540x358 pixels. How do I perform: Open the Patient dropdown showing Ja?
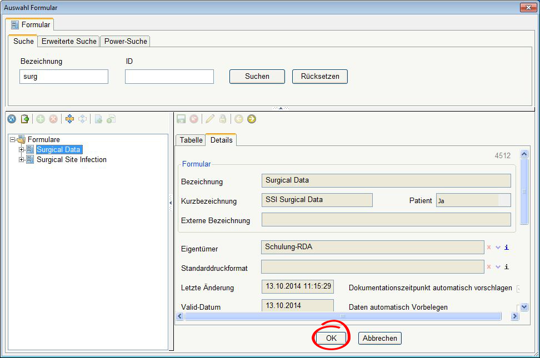coord(504,200)
